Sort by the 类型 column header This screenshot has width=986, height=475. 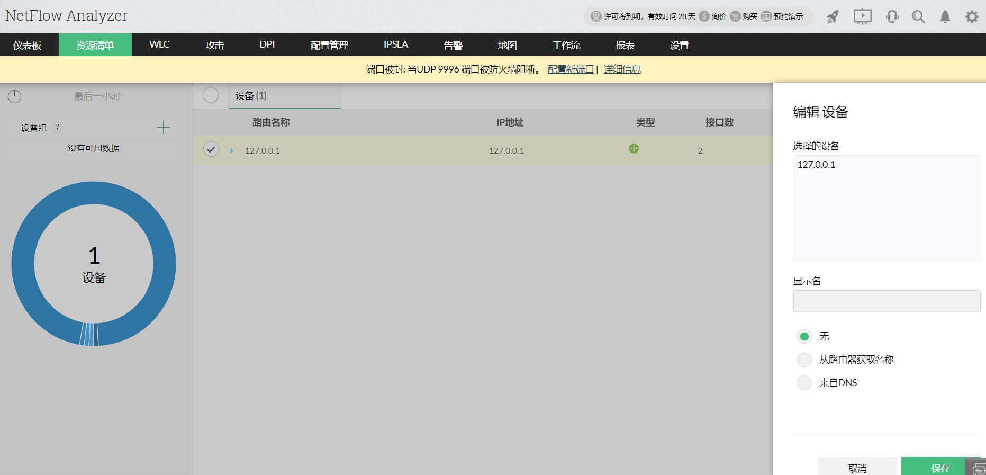[645, 122]
